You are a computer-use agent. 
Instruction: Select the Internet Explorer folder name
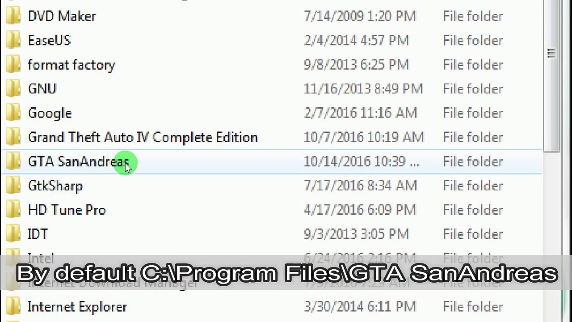tap(77, 307)
